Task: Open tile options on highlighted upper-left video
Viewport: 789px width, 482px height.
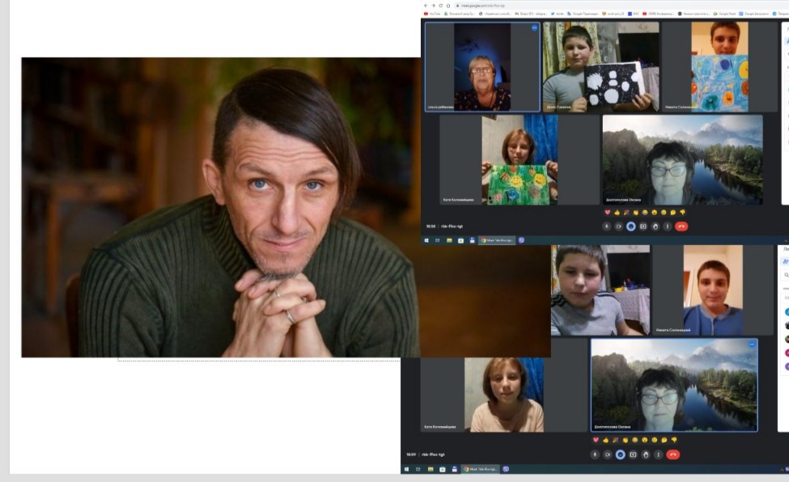Action: pyautogui.click(x=534, y=28)
